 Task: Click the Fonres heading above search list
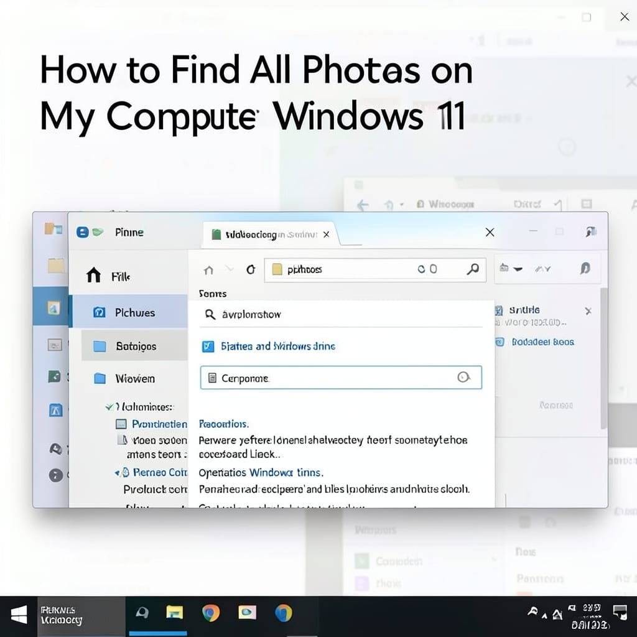[213, 294]
